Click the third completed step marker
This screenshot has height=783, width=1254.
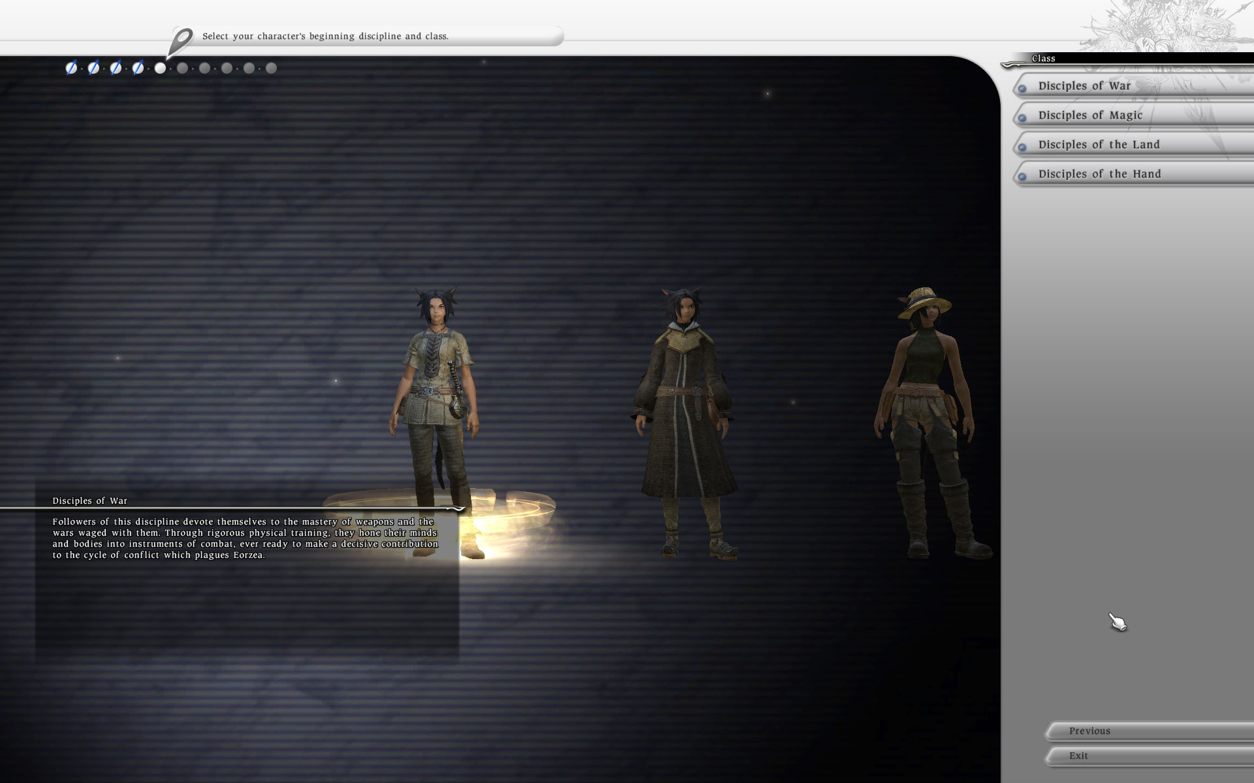pos(116,68)
